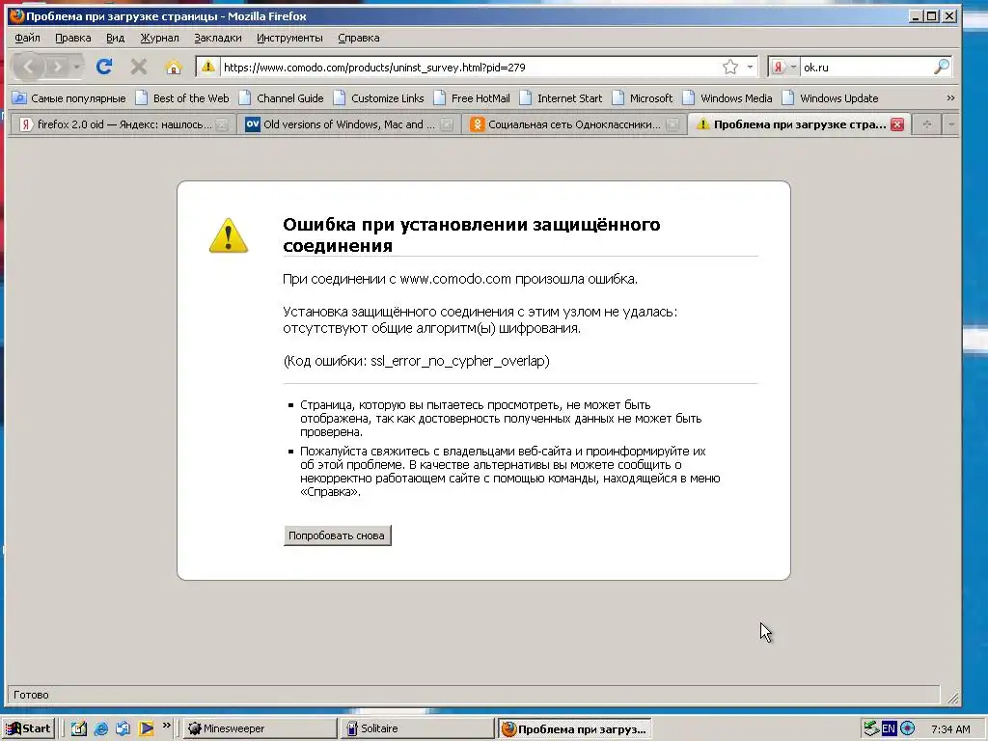Open the Правка menu
Image resolution: width=988 pixels, height=741 pixels.
tap(73, 38)
